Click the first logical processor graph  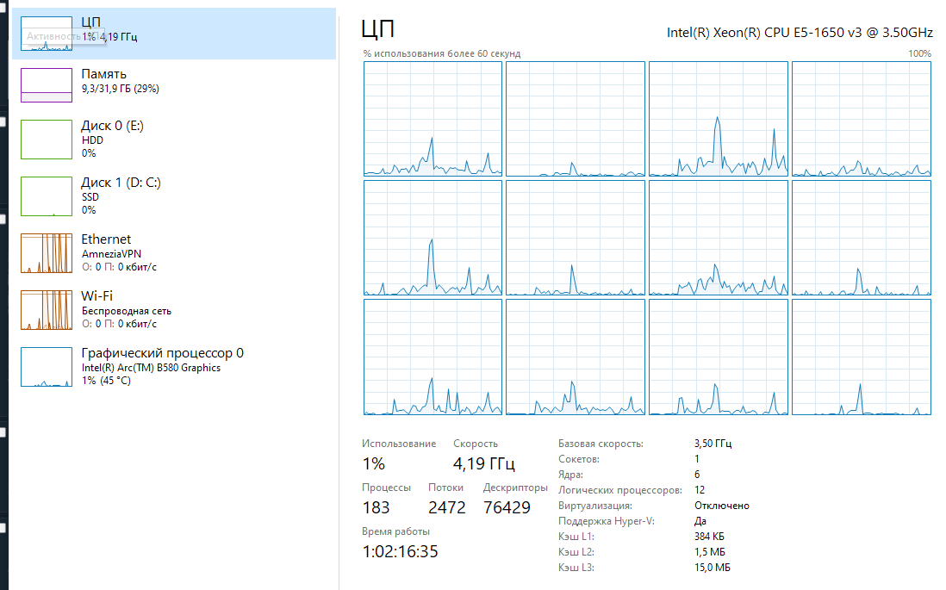tap(433, 119)
